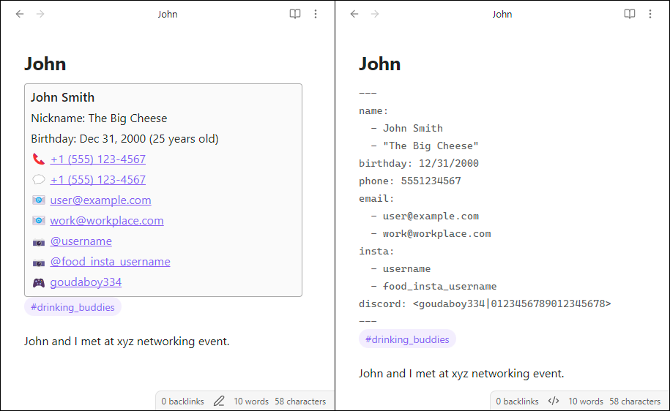Click the game controller Discord icon
This screenshot has height=411, width=670.
[x=39, y=282]
